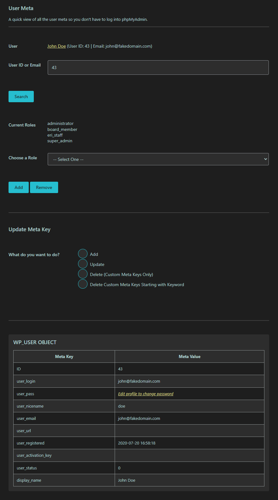Click the Add role button
The height and width of the screenshot is (500, 278).
pyautogui.click(x=19, y=187)
